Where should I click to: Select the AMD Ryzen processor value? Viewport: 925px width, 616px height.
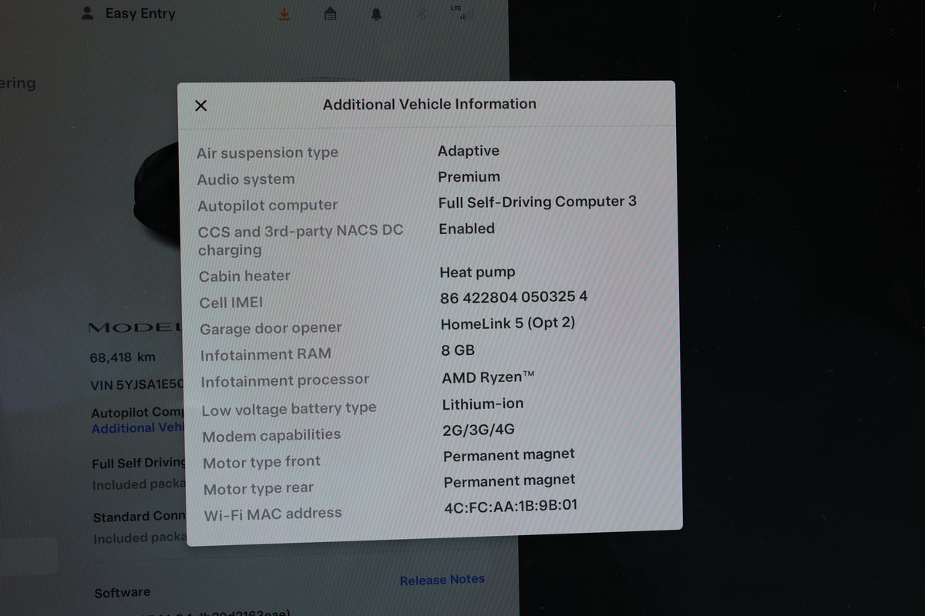[x=488, y=377]
